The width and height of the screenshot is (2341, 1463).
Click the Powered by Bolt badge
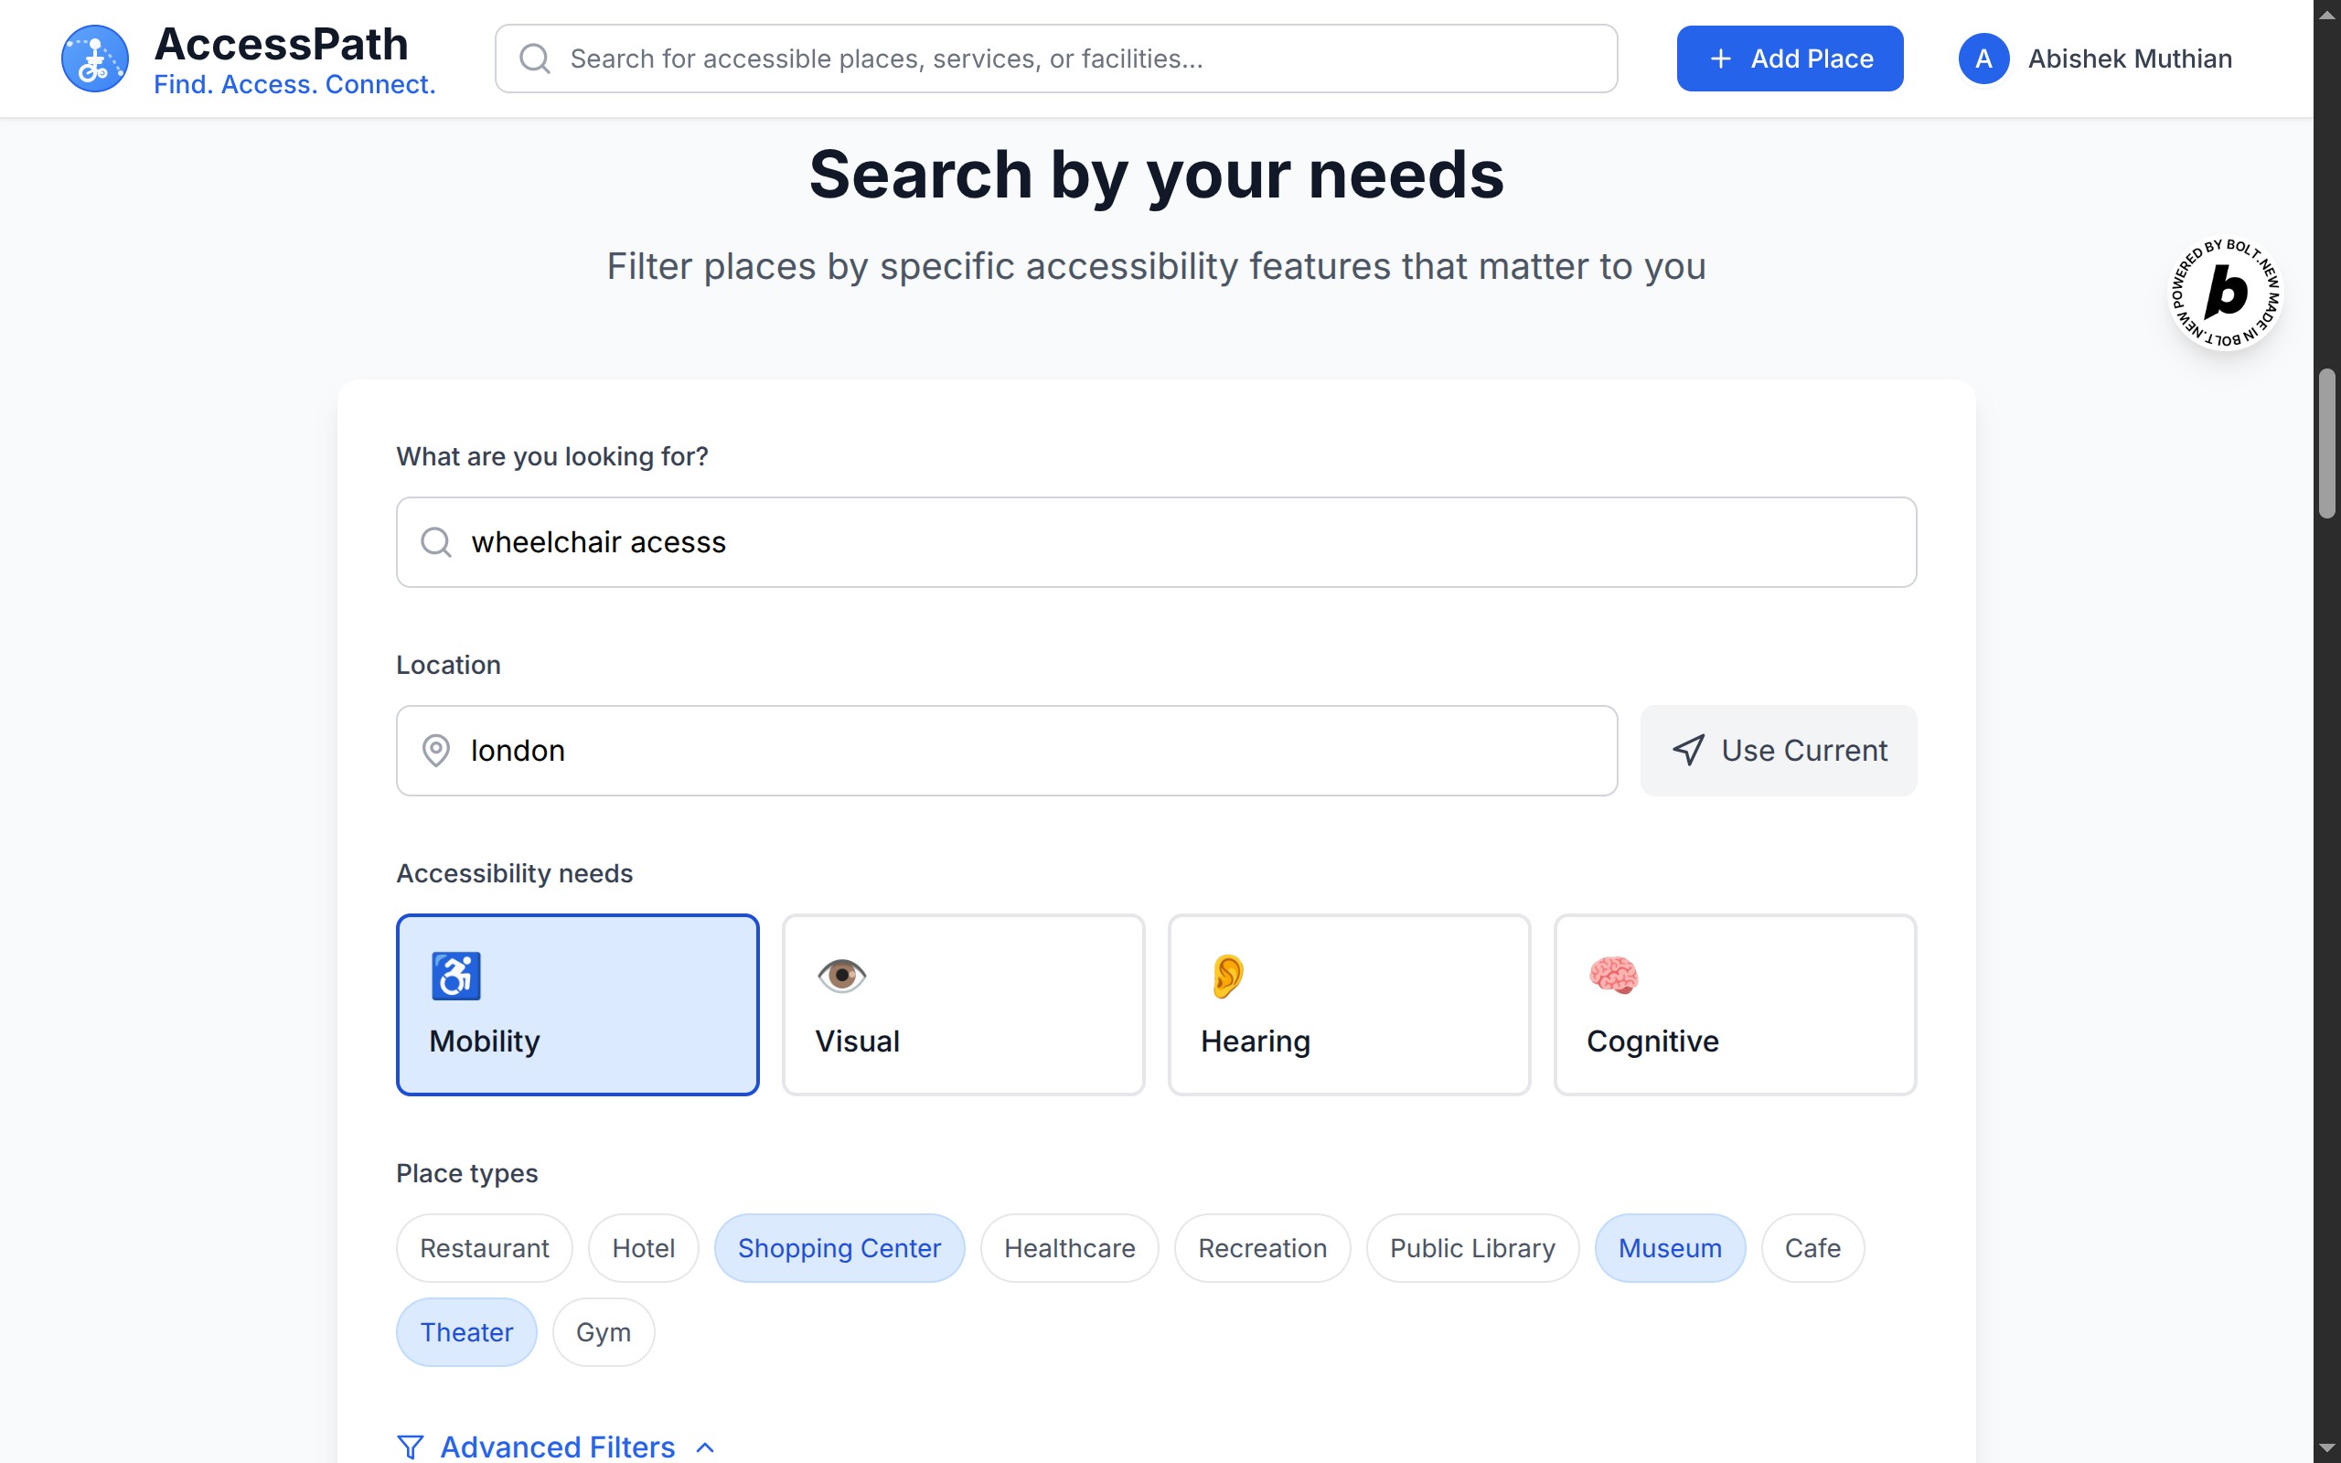click(x=2225, y=294)
